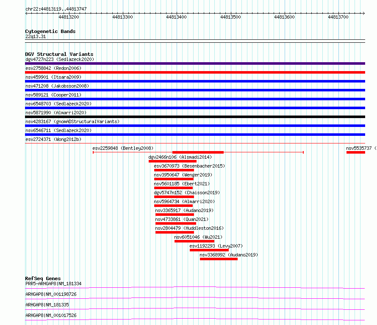377x325 pixels.
Task: Select the red bar under esv1192293
Action: pos(209,250)
